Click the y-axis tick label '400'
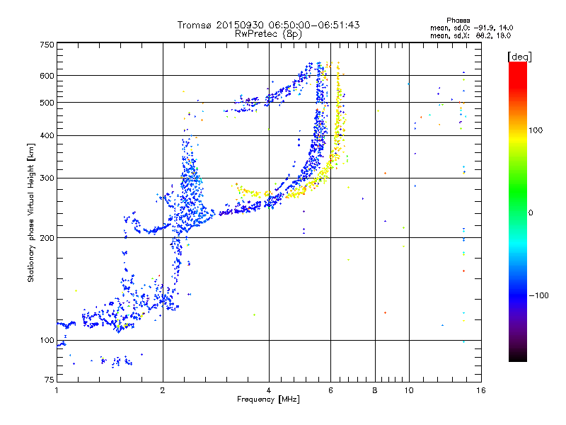 pos(47,136)
